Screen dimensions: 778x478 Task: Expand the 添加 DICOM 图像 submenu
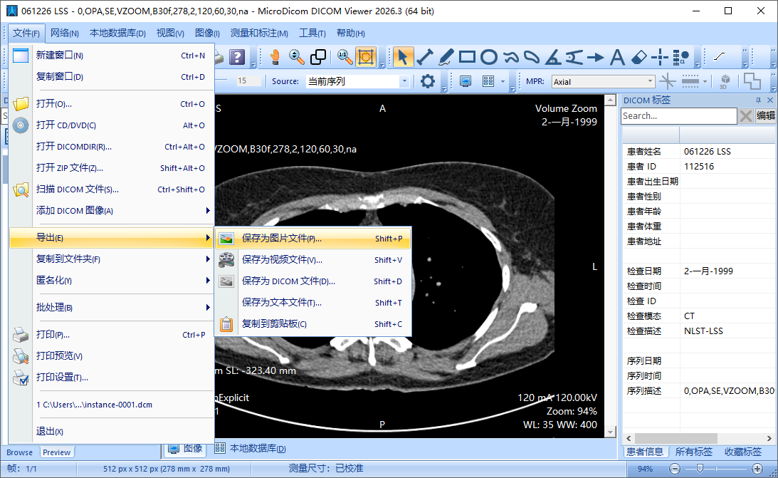112,210
